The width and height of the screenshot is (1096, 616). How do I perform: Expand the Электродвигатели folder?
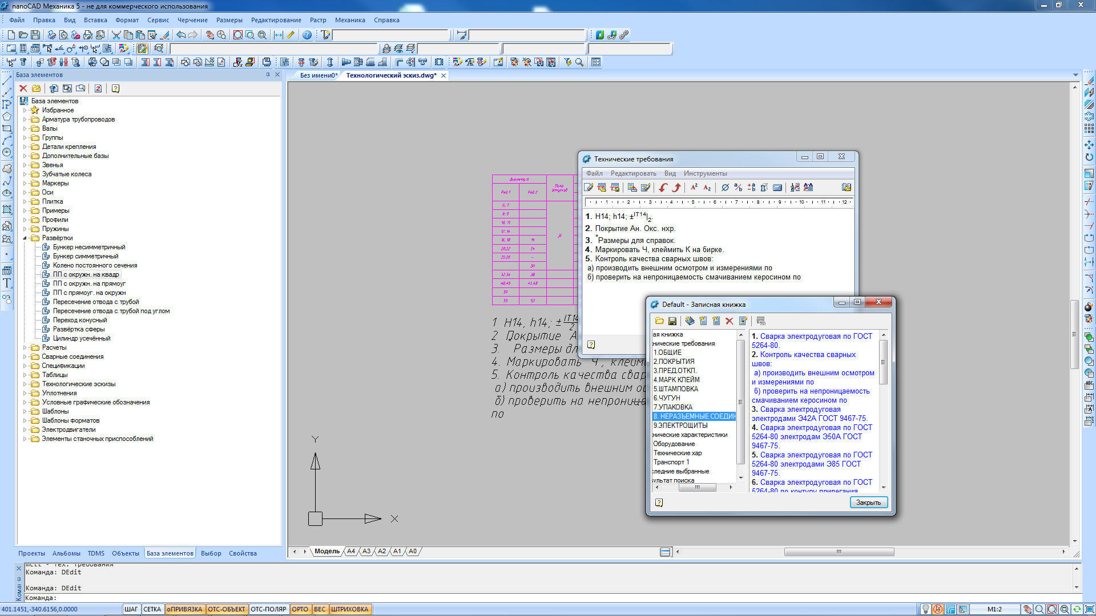pos(25,429)
